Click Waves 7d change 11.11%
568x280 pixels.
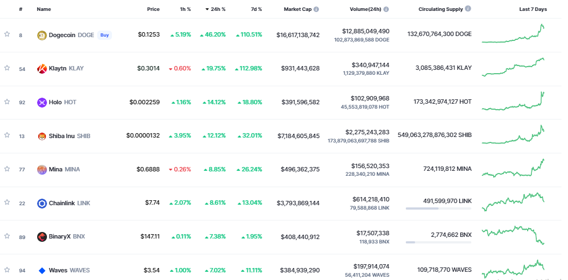[x=251, y=271]
